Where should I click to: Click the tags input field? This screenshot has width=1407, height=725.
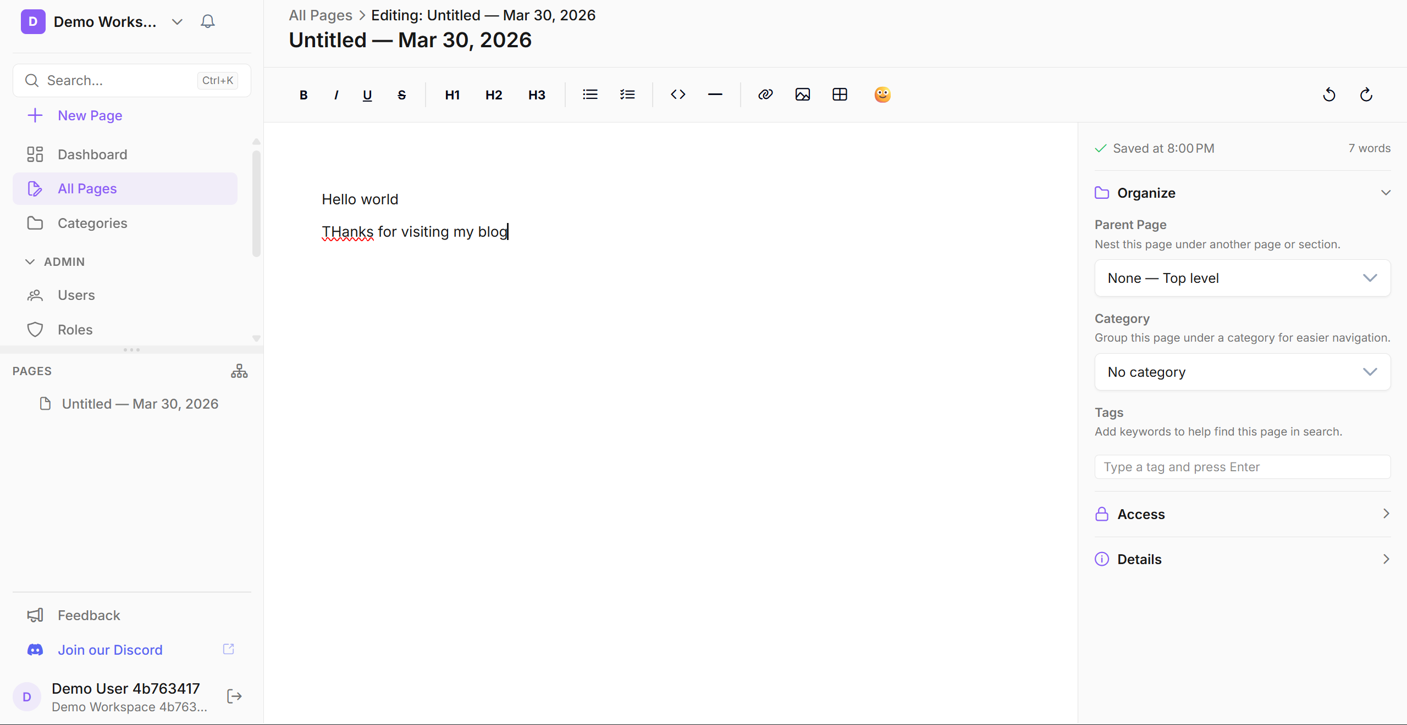[x=1242, y=467]
